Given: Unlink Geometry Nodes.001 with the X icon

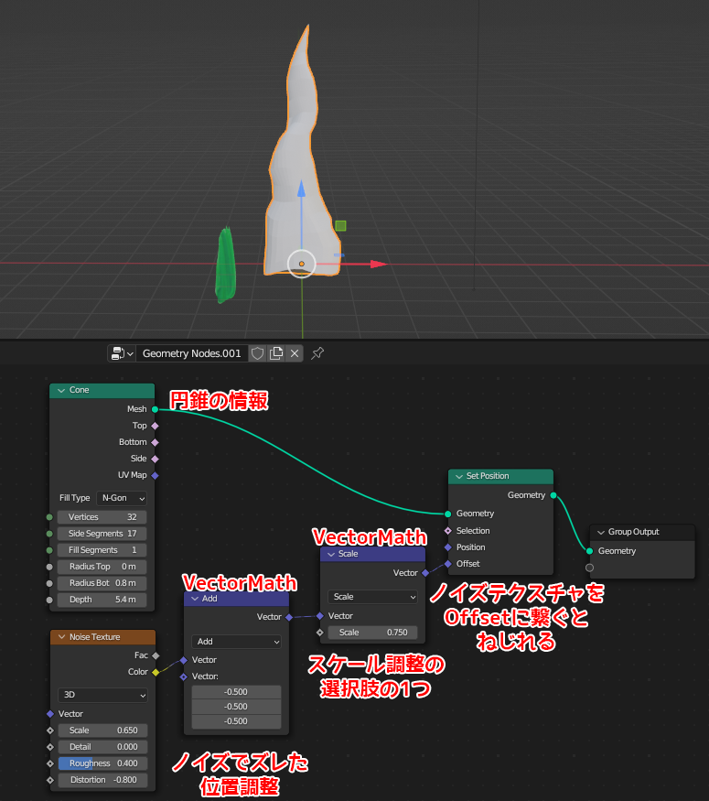Looking at the screenshot, I should (x=295, y=353).
